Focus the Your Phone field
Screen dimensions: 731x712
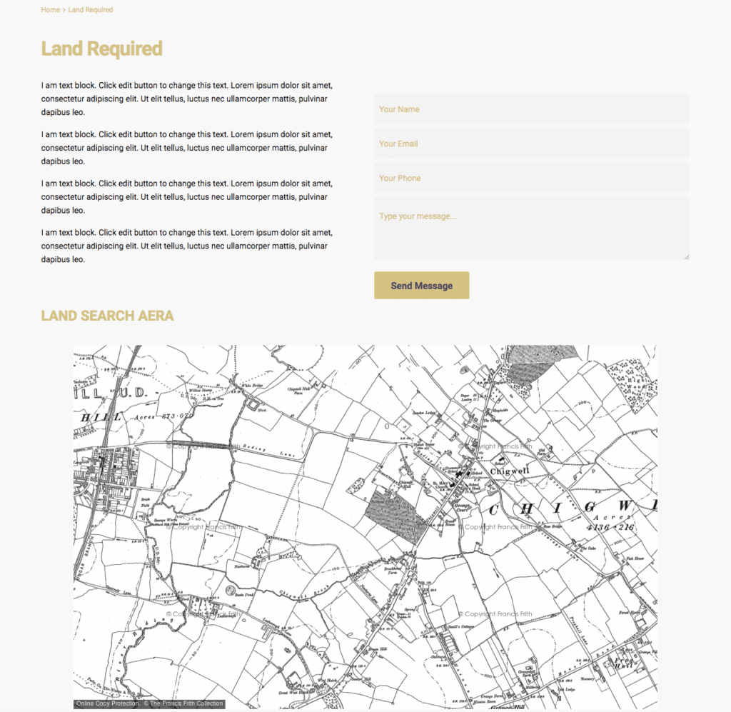pos(531,178)
